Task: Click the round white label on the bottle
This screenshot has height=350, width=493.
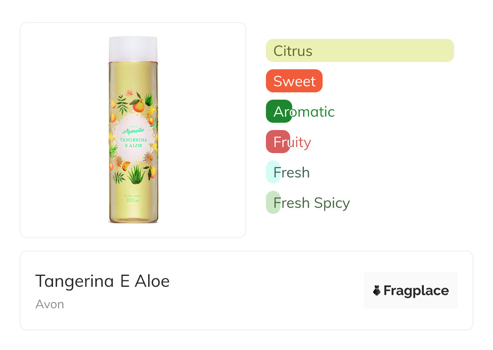Action: point(133,142)
